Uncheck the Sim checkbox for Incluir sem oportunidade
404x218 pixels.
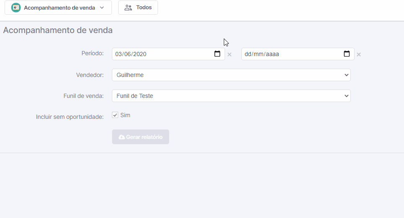tap(115, 115)
